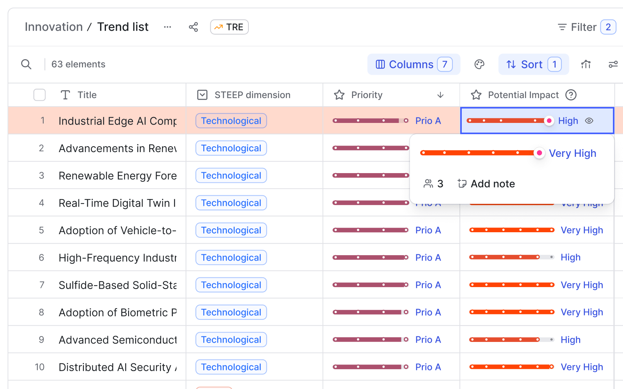Click the Trend list breadcrumb title
Image resolution: width=623 pixels, height=389 pixels.
click(123, 27)
